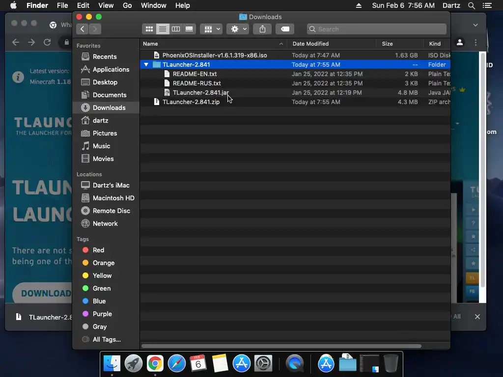Open the gear action menu
This screenshot has height=377, width=503.
coord(238,29)
